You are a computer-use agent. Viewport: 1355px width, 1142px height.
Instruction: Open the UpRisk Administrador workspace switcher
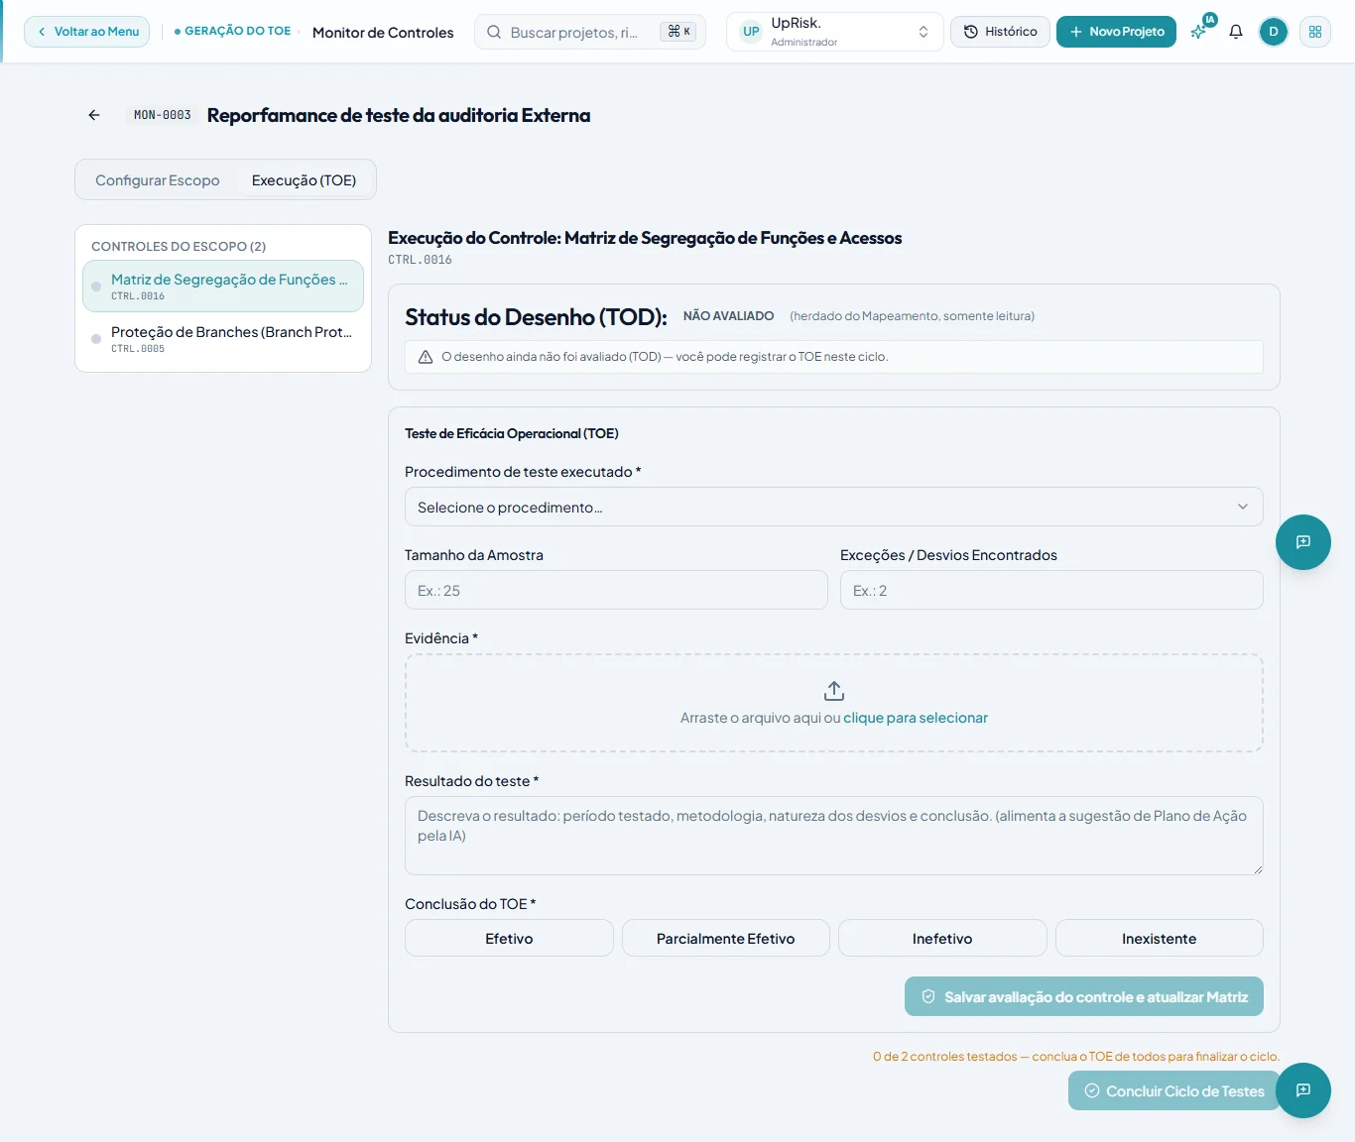click(x=835, y=32)
